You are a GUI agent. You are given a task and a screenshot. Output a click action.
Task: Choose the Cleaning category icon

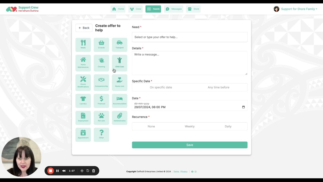coord(101,63)
